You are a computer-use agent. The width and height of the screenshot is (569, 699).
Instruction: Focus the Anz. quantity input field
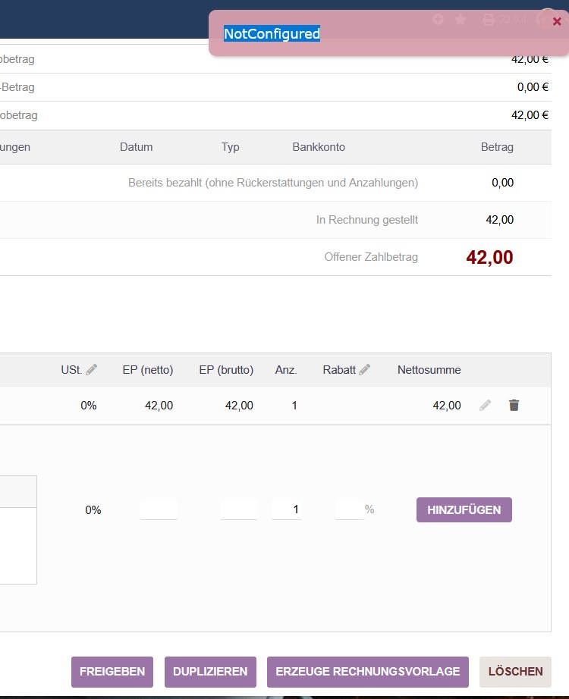tap(286, 510)
